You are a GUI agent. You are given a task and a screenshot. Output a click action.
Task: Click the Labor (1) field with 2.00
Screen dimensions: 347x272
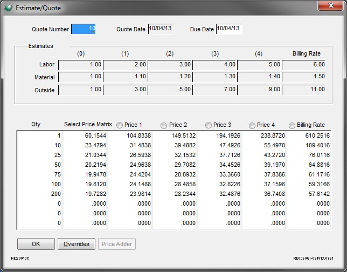coord(124,65)
